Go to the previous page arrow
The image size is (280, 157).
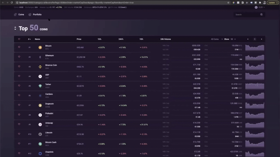[248, 39]
